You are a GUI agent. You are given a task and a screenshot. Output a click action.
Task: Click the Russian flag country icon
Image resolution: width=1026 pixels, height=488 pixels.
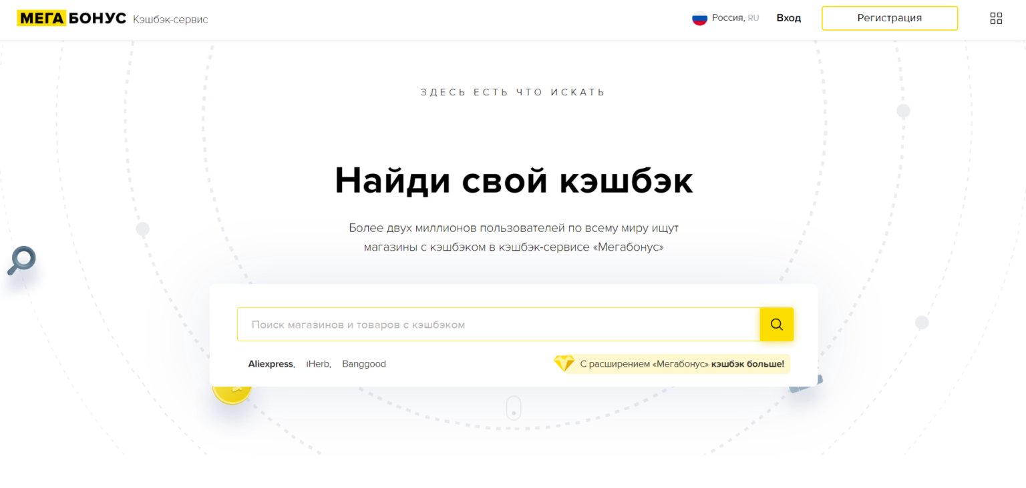[x=699, y=18]
